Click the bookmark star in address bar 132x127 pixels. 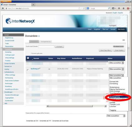click(79, 8)
